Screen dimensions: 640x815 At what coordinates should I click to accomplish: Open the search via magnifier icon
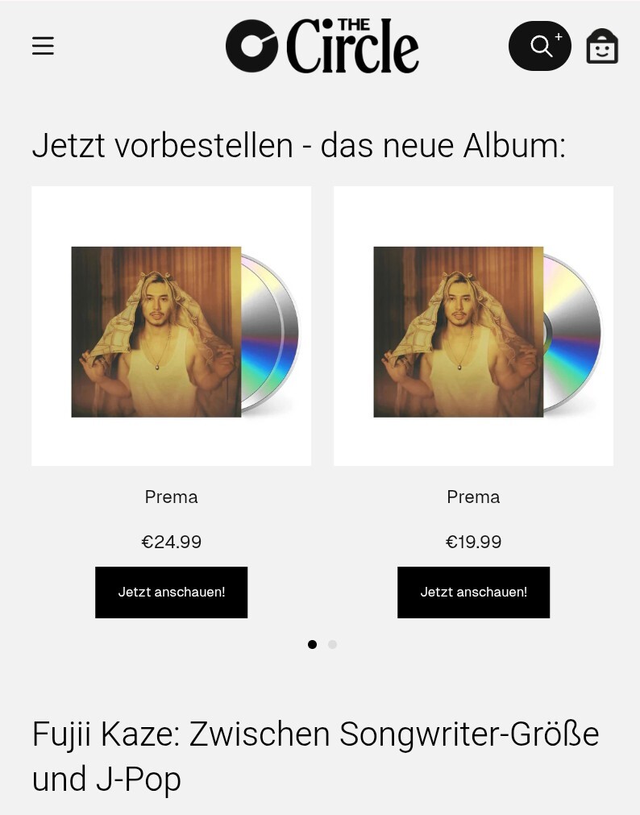(x=540, y=46)
